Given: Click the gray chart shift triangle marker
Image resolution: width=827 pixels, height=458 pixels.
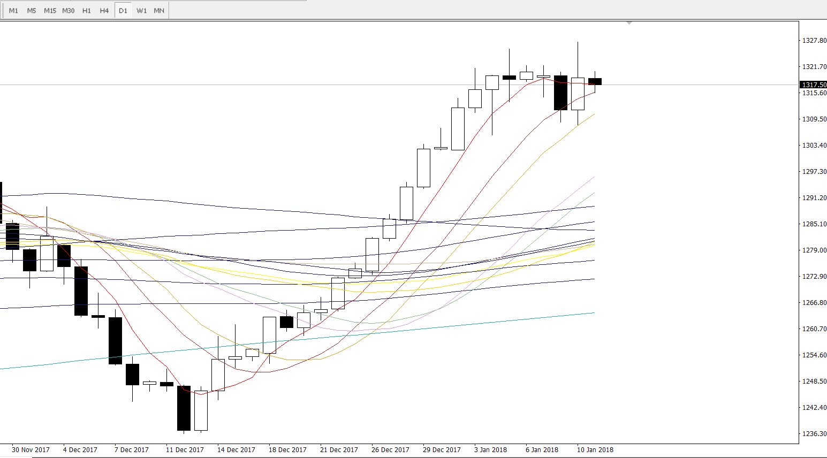Looking at the screenshot, I should coord(629,23).
